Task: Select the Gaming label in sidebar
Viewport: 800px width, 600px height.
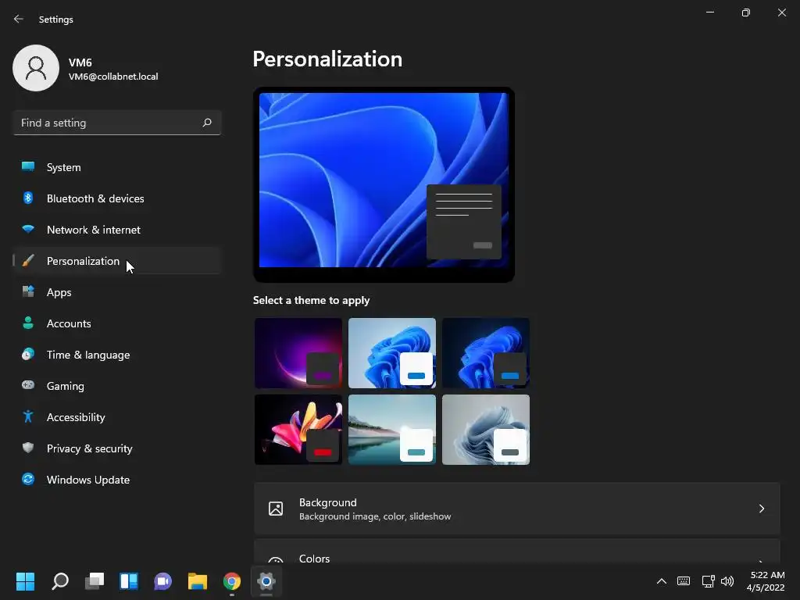Action: (66, 386)
